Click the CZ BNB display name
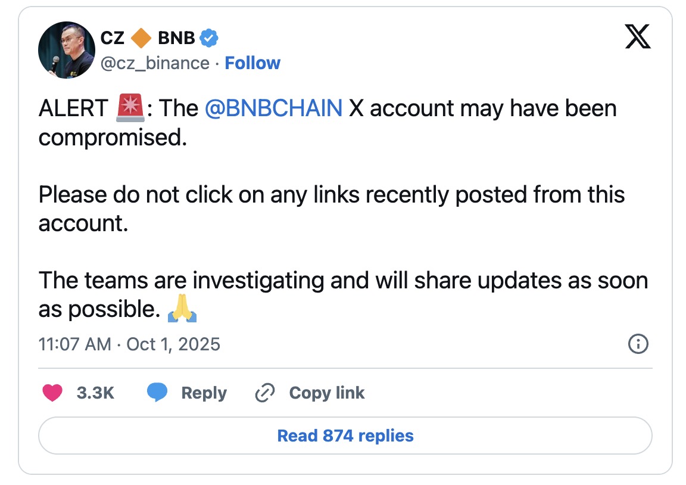This screenshot has height=485, width=686. [x=147, y=39]
